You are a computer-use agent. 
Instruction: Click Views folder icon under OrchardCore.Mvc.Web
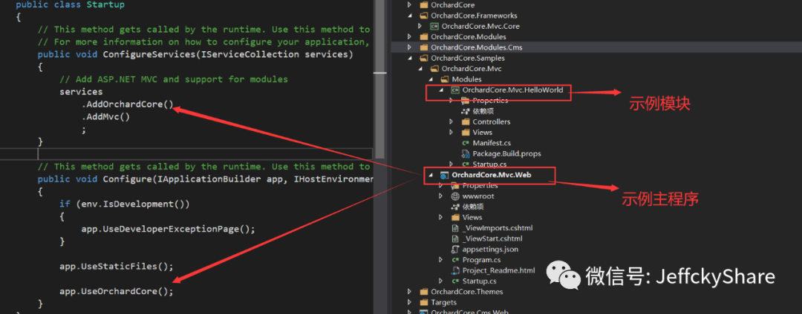(x=454, y=217)
